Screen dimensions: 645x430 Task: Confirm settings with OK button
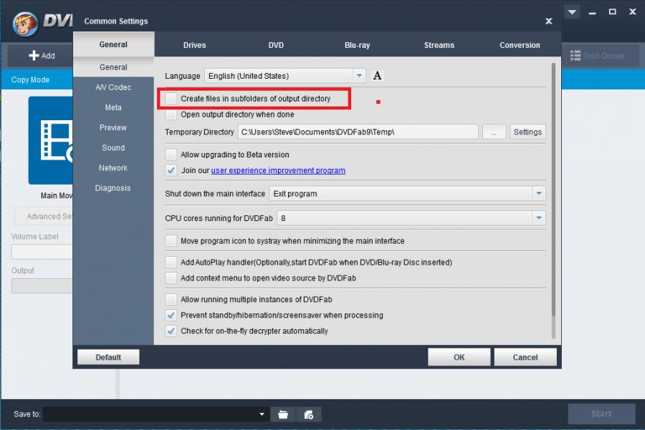[459, 357]
